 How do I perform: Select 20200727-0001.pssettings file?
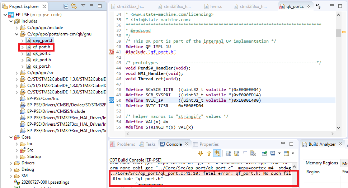(45, 182)
